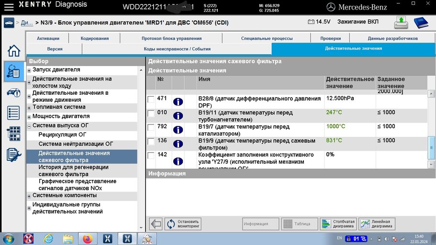
Task: Expand Действительные значения на холостом ходу node
Action: pos(29,83)
